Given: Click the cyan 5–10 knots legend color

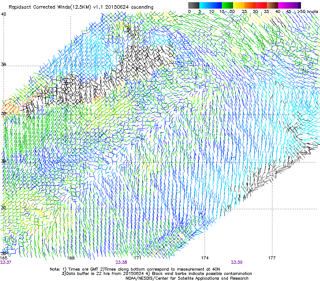Looking at the screenshot, I should (x=205, y=5).
